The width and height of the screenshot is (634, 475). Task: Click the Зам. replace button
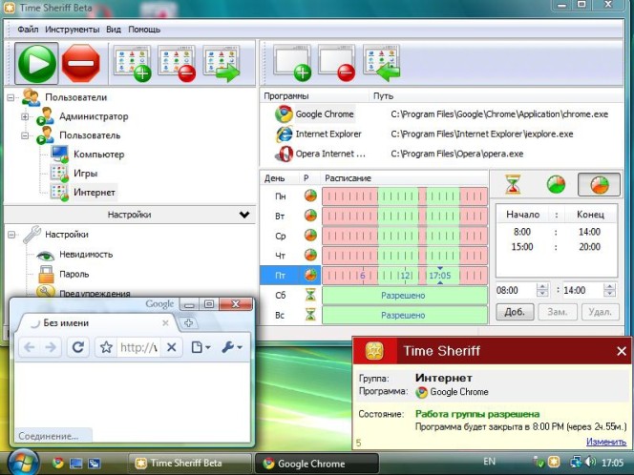tap(558, 312)
